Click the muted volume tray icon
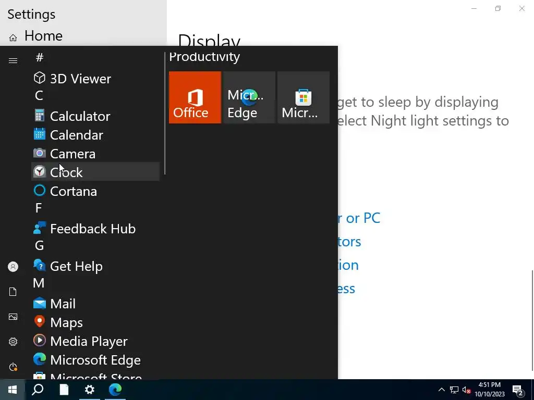534x400 pixels. pyautogui.click(x=467, y=390)
